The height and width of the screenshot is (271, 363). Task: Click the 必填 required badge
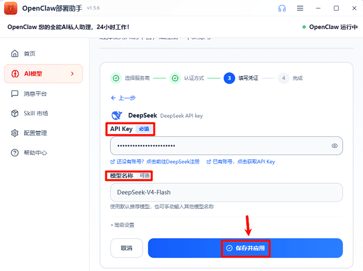[x=144, y=129]
